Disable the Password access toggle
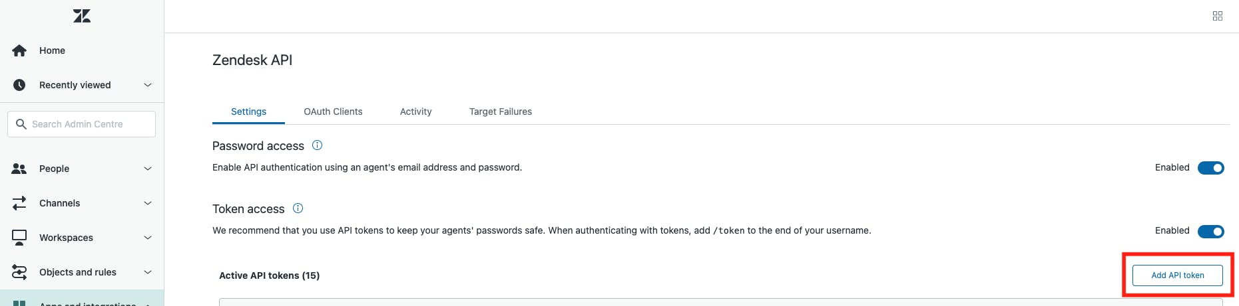The width and height of the screenshot is (1239, 306). click(1211, 168)
